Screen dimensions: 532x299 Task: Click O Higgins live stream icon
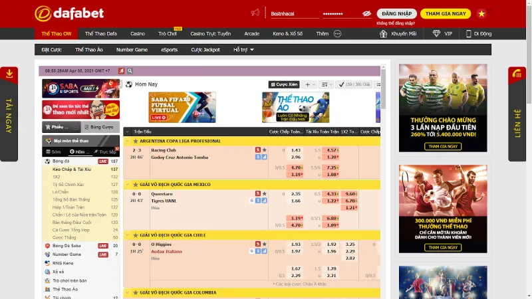click(258, 244)
